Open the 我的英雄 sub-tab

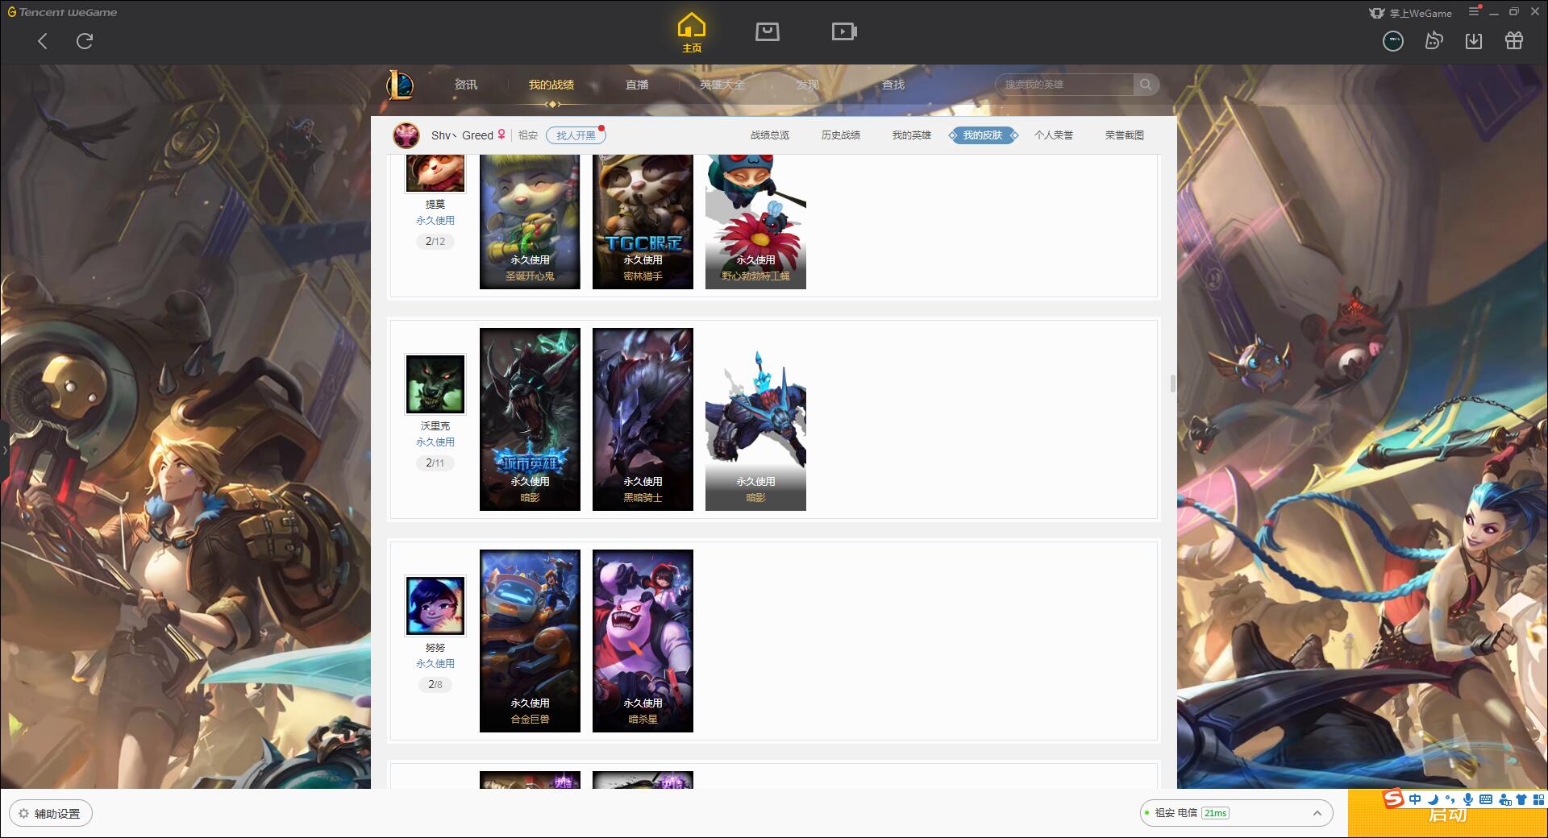pyautogui.click(x=912, y=135)
